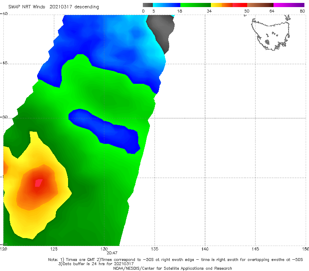Click the latitude axis label '-50'

coord(4,117)
